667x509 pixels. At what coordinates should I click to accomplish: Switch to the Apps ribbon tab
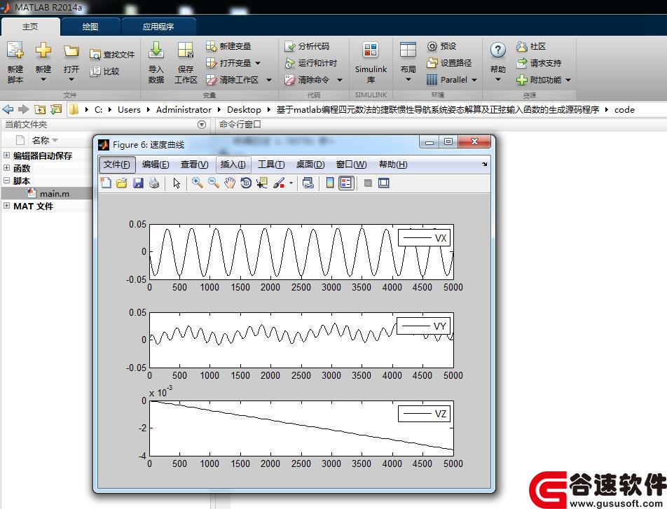point(158,27)
